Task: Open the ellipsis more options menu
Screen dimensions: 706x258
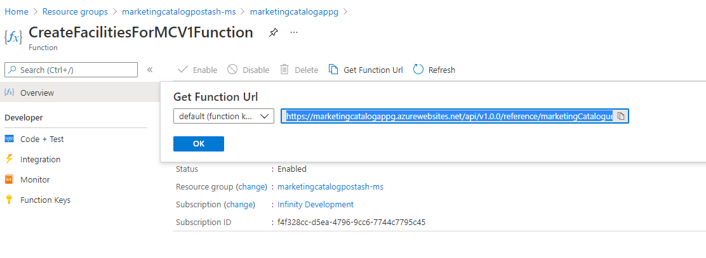Action: click(294, 32)
